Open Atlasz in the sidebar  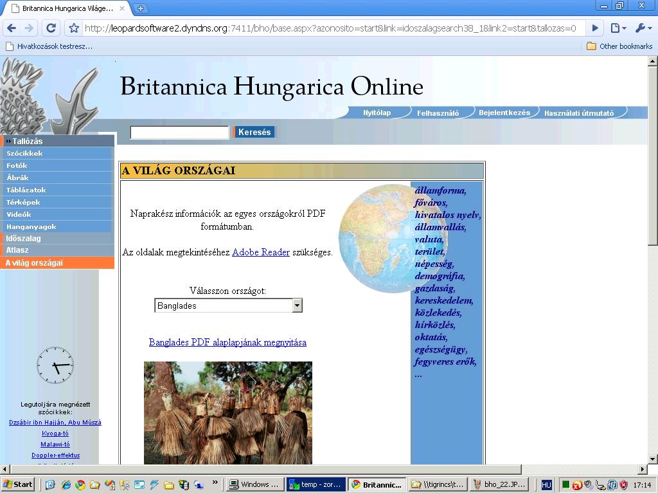pos(57,250)
